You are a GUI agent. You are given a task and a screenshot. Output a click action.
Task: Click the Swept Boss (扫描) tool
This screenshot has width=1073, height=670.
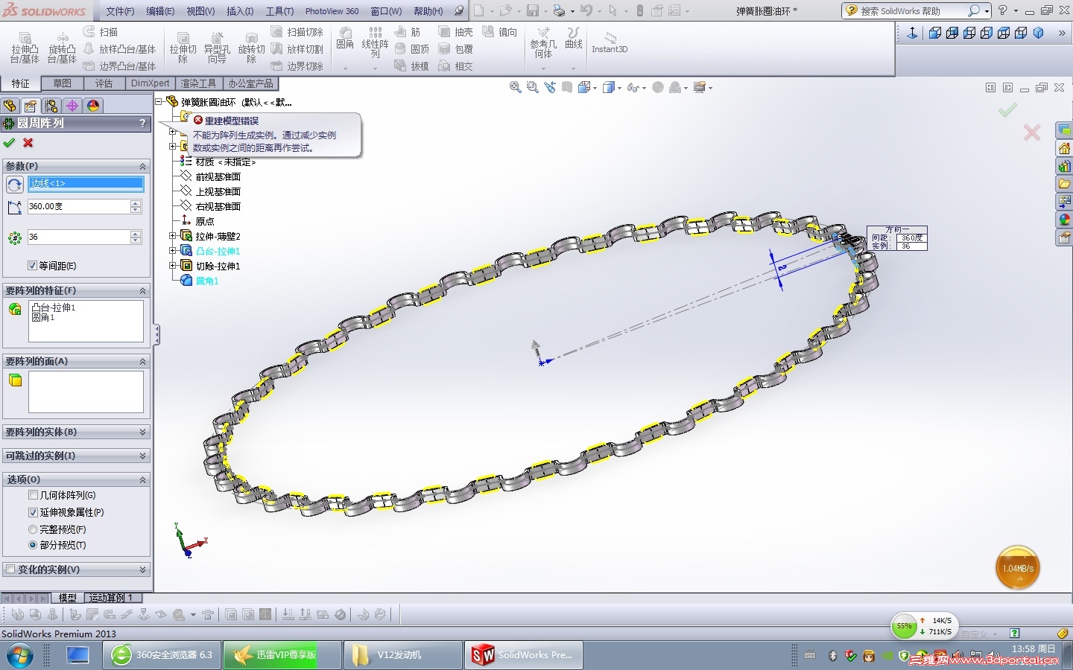(x=101, y=32)
